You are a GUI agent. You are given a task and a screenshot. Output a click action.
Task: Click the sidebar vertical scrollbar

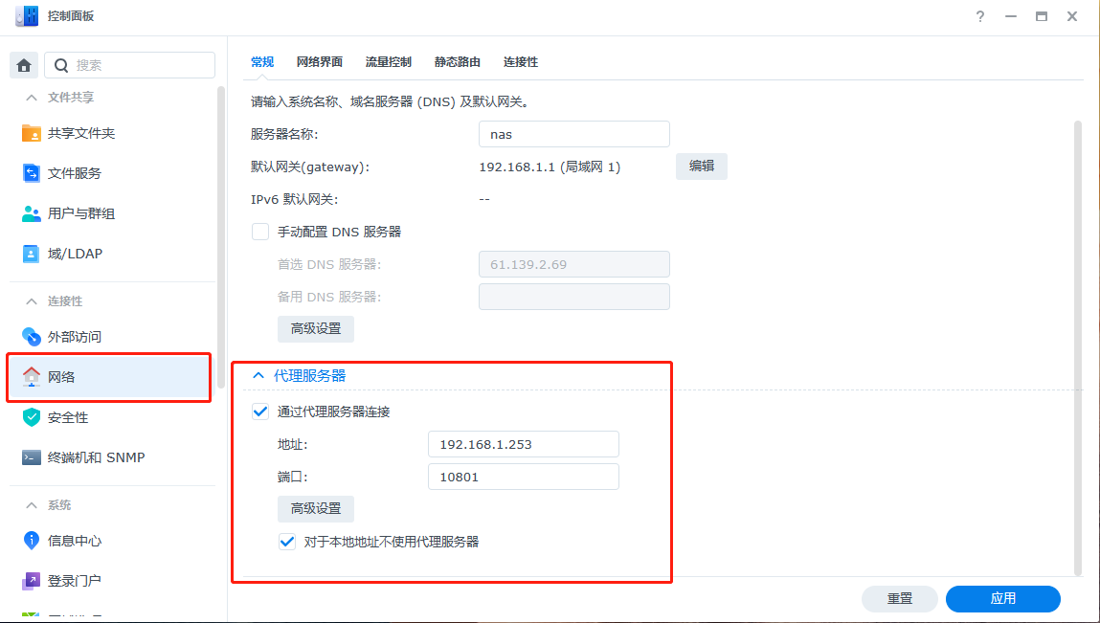(221, 237)
